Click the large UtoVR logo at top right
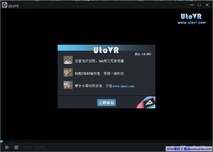 click(191, 17)
